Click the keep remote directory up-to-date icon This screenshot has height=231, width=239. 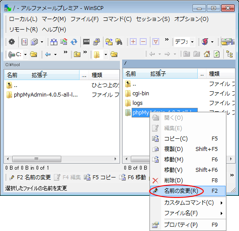(x=64, y=42)
